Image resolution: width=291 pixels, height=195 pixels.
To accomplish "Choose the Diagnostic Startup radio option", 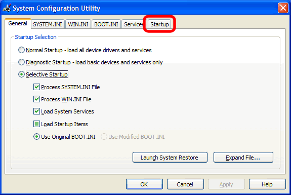I will [22, 62].
